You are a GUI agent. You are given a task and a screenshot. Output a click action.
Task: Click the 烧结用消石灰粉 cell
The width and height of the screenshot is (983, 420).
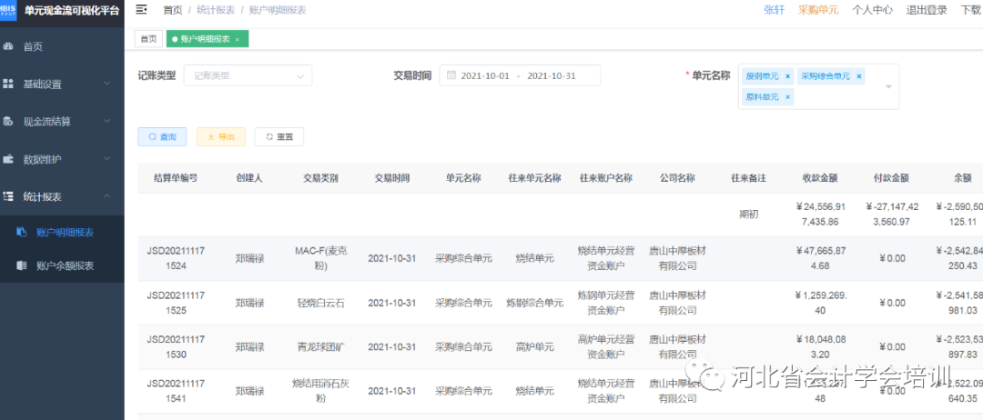[x=321, y=391]
